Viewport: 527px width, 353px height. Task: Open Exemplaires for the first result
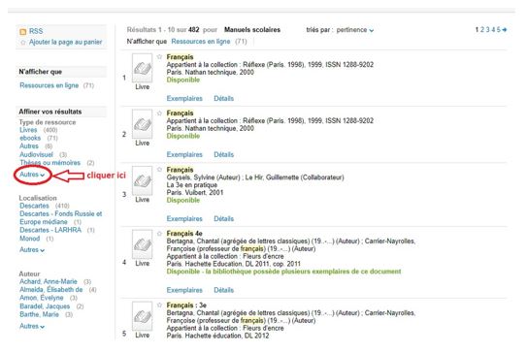(184, 98)
